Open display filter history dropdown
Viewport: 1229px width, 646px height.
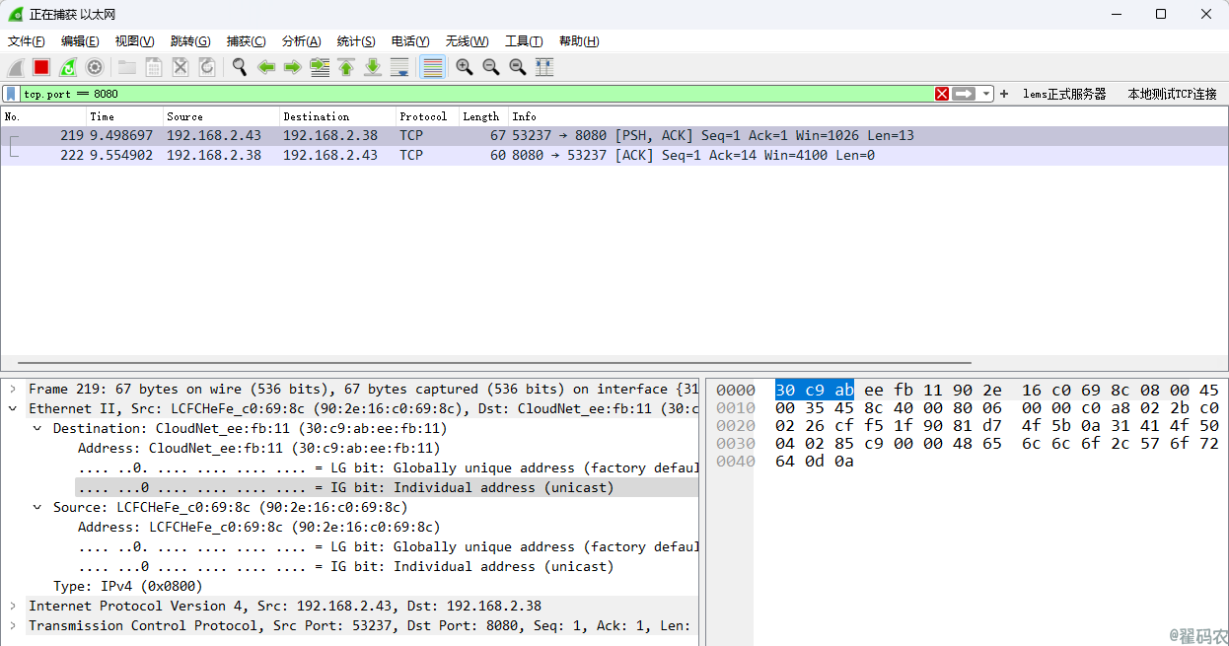tap(986, 94)
